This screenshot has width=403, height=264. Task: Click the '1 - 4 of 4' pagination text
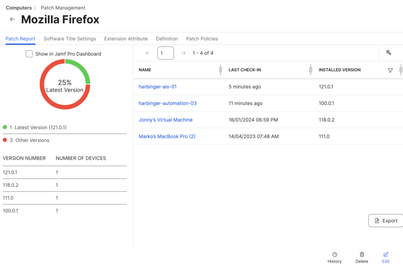[x=203, y=53]
